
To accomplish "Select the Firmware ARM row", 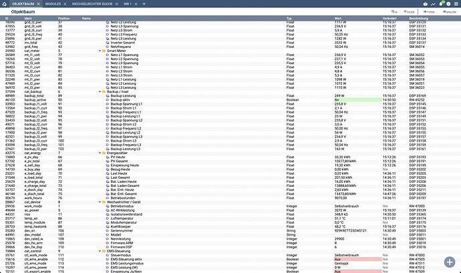I will [x=230, y=243].
